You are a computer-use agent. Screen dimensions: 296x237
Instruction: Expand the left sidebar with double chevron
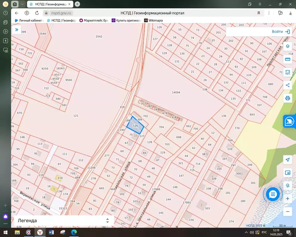pos(17,30)
